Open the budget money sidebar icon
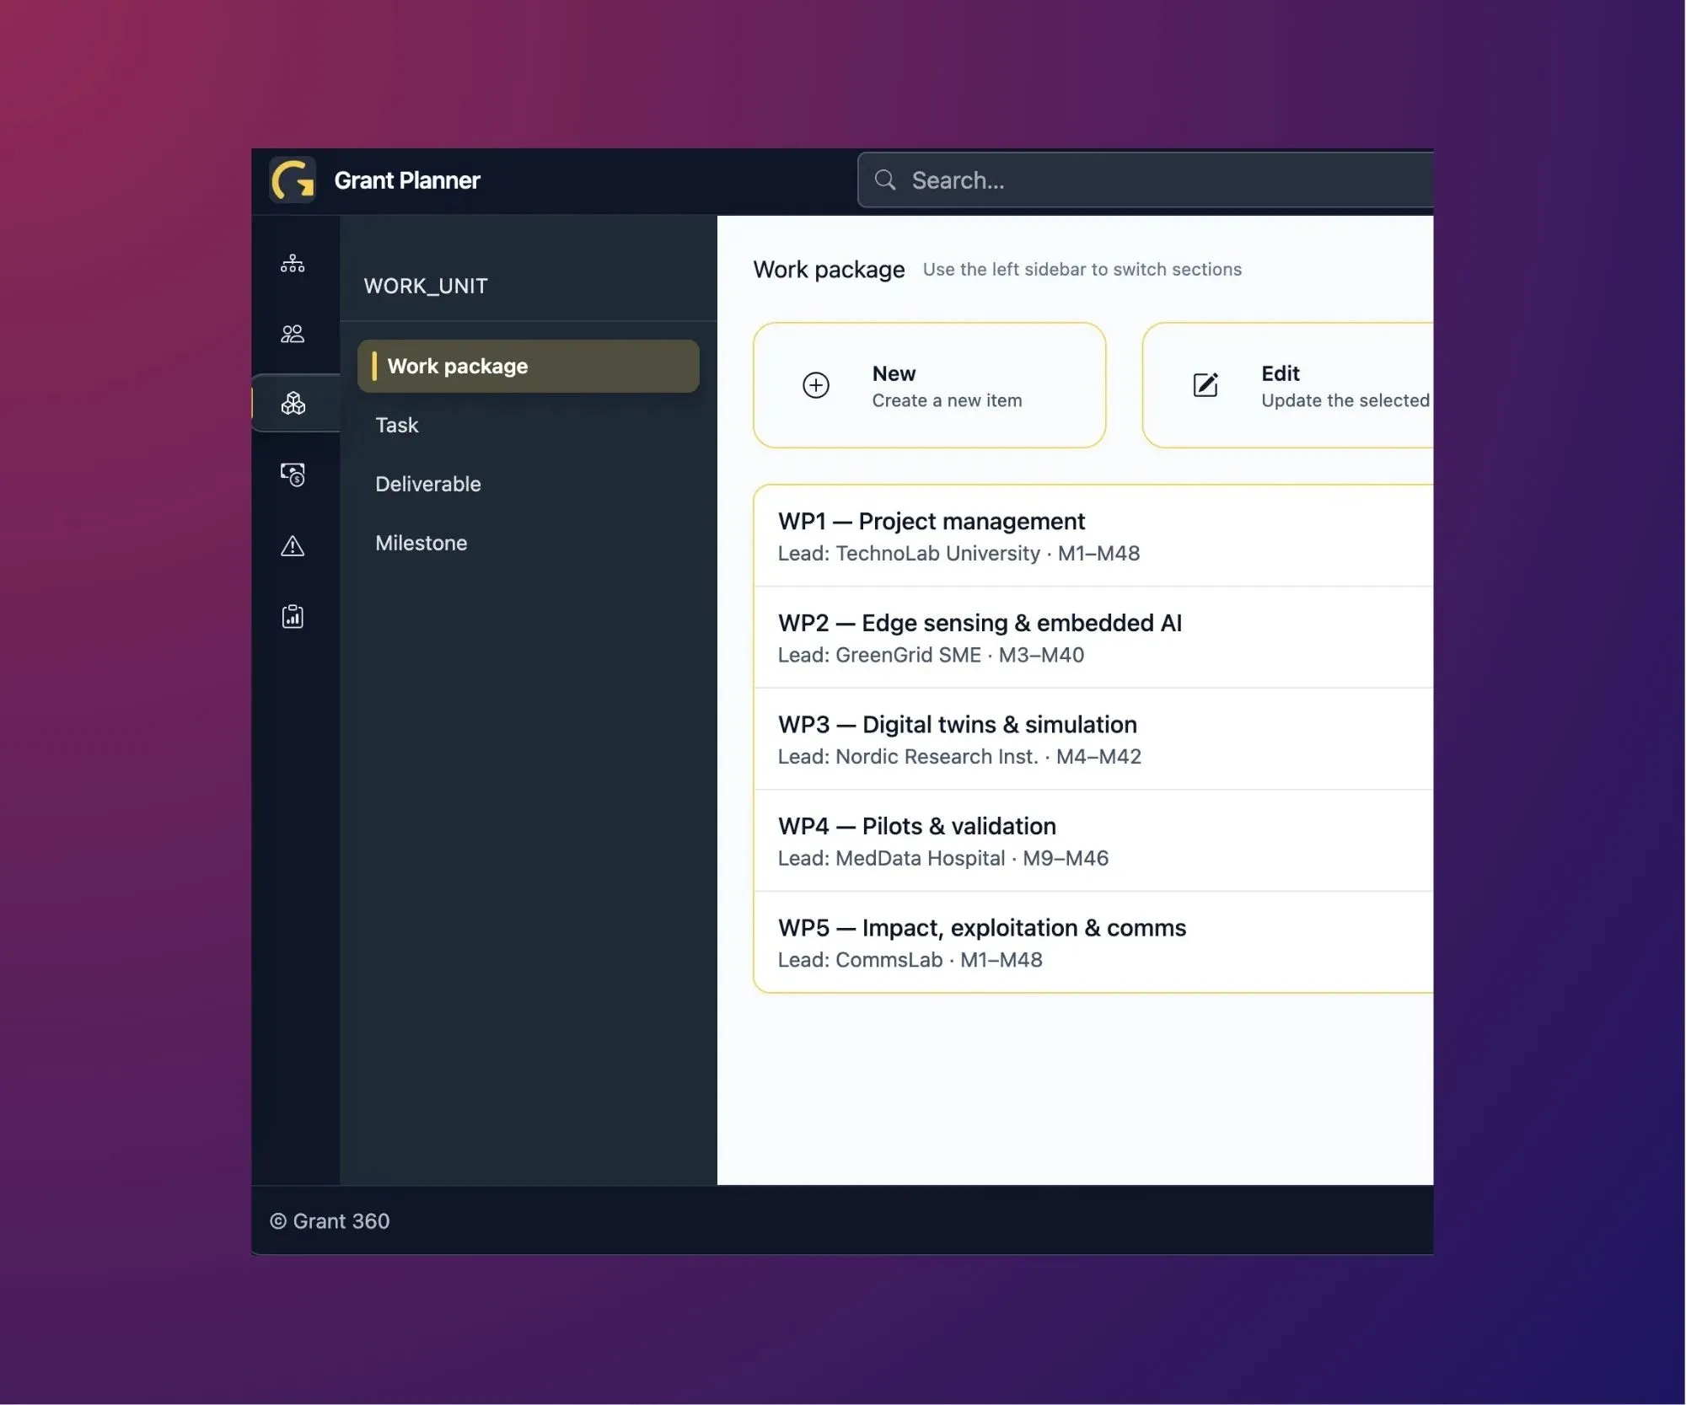1686x1405 pixels. [293, 475]
